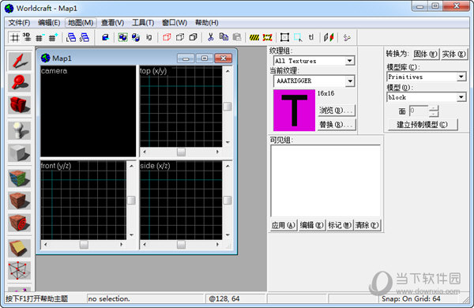Click the 清除(P) visgroup button

367,225
